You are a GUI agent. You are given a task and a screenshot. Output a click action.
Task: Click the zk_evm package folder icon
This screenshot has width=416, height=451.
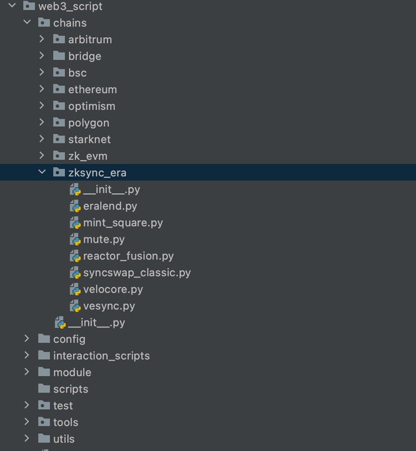[59, 156]
